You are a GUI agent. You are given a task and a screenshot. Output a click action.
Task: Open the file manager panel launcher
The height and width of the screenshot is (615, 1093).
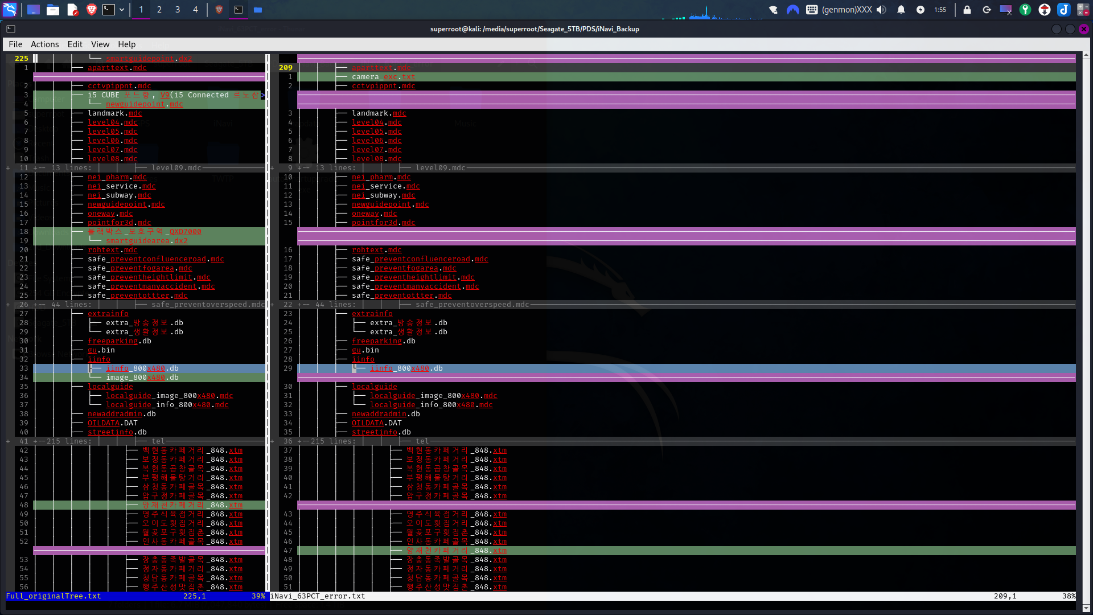tap(53, 10)
